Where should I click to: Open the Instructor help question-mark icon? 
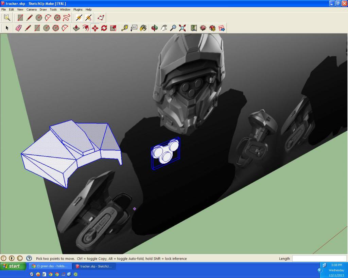click(x=29, y=258)
